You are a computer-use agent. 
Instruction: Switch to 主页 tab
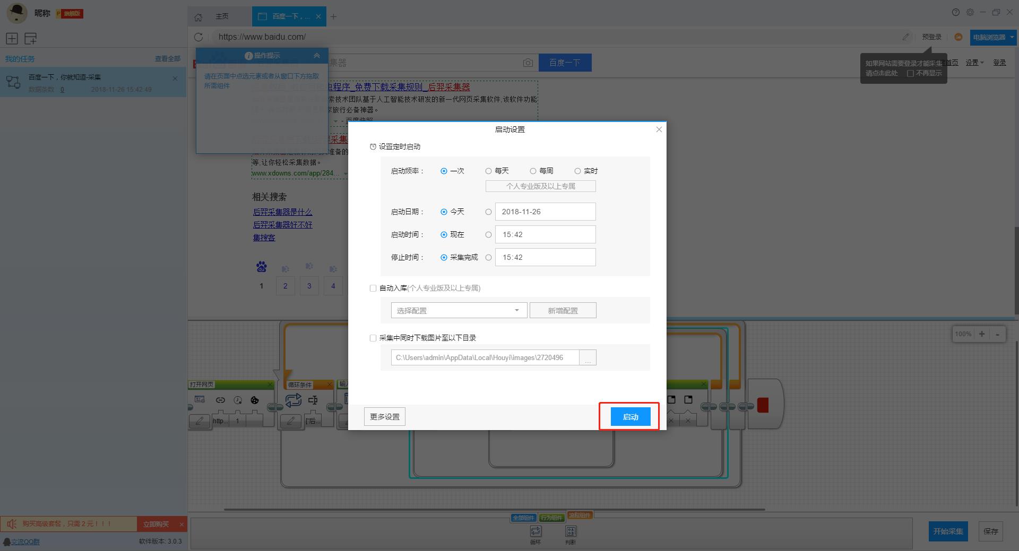(x=222, y=16)
